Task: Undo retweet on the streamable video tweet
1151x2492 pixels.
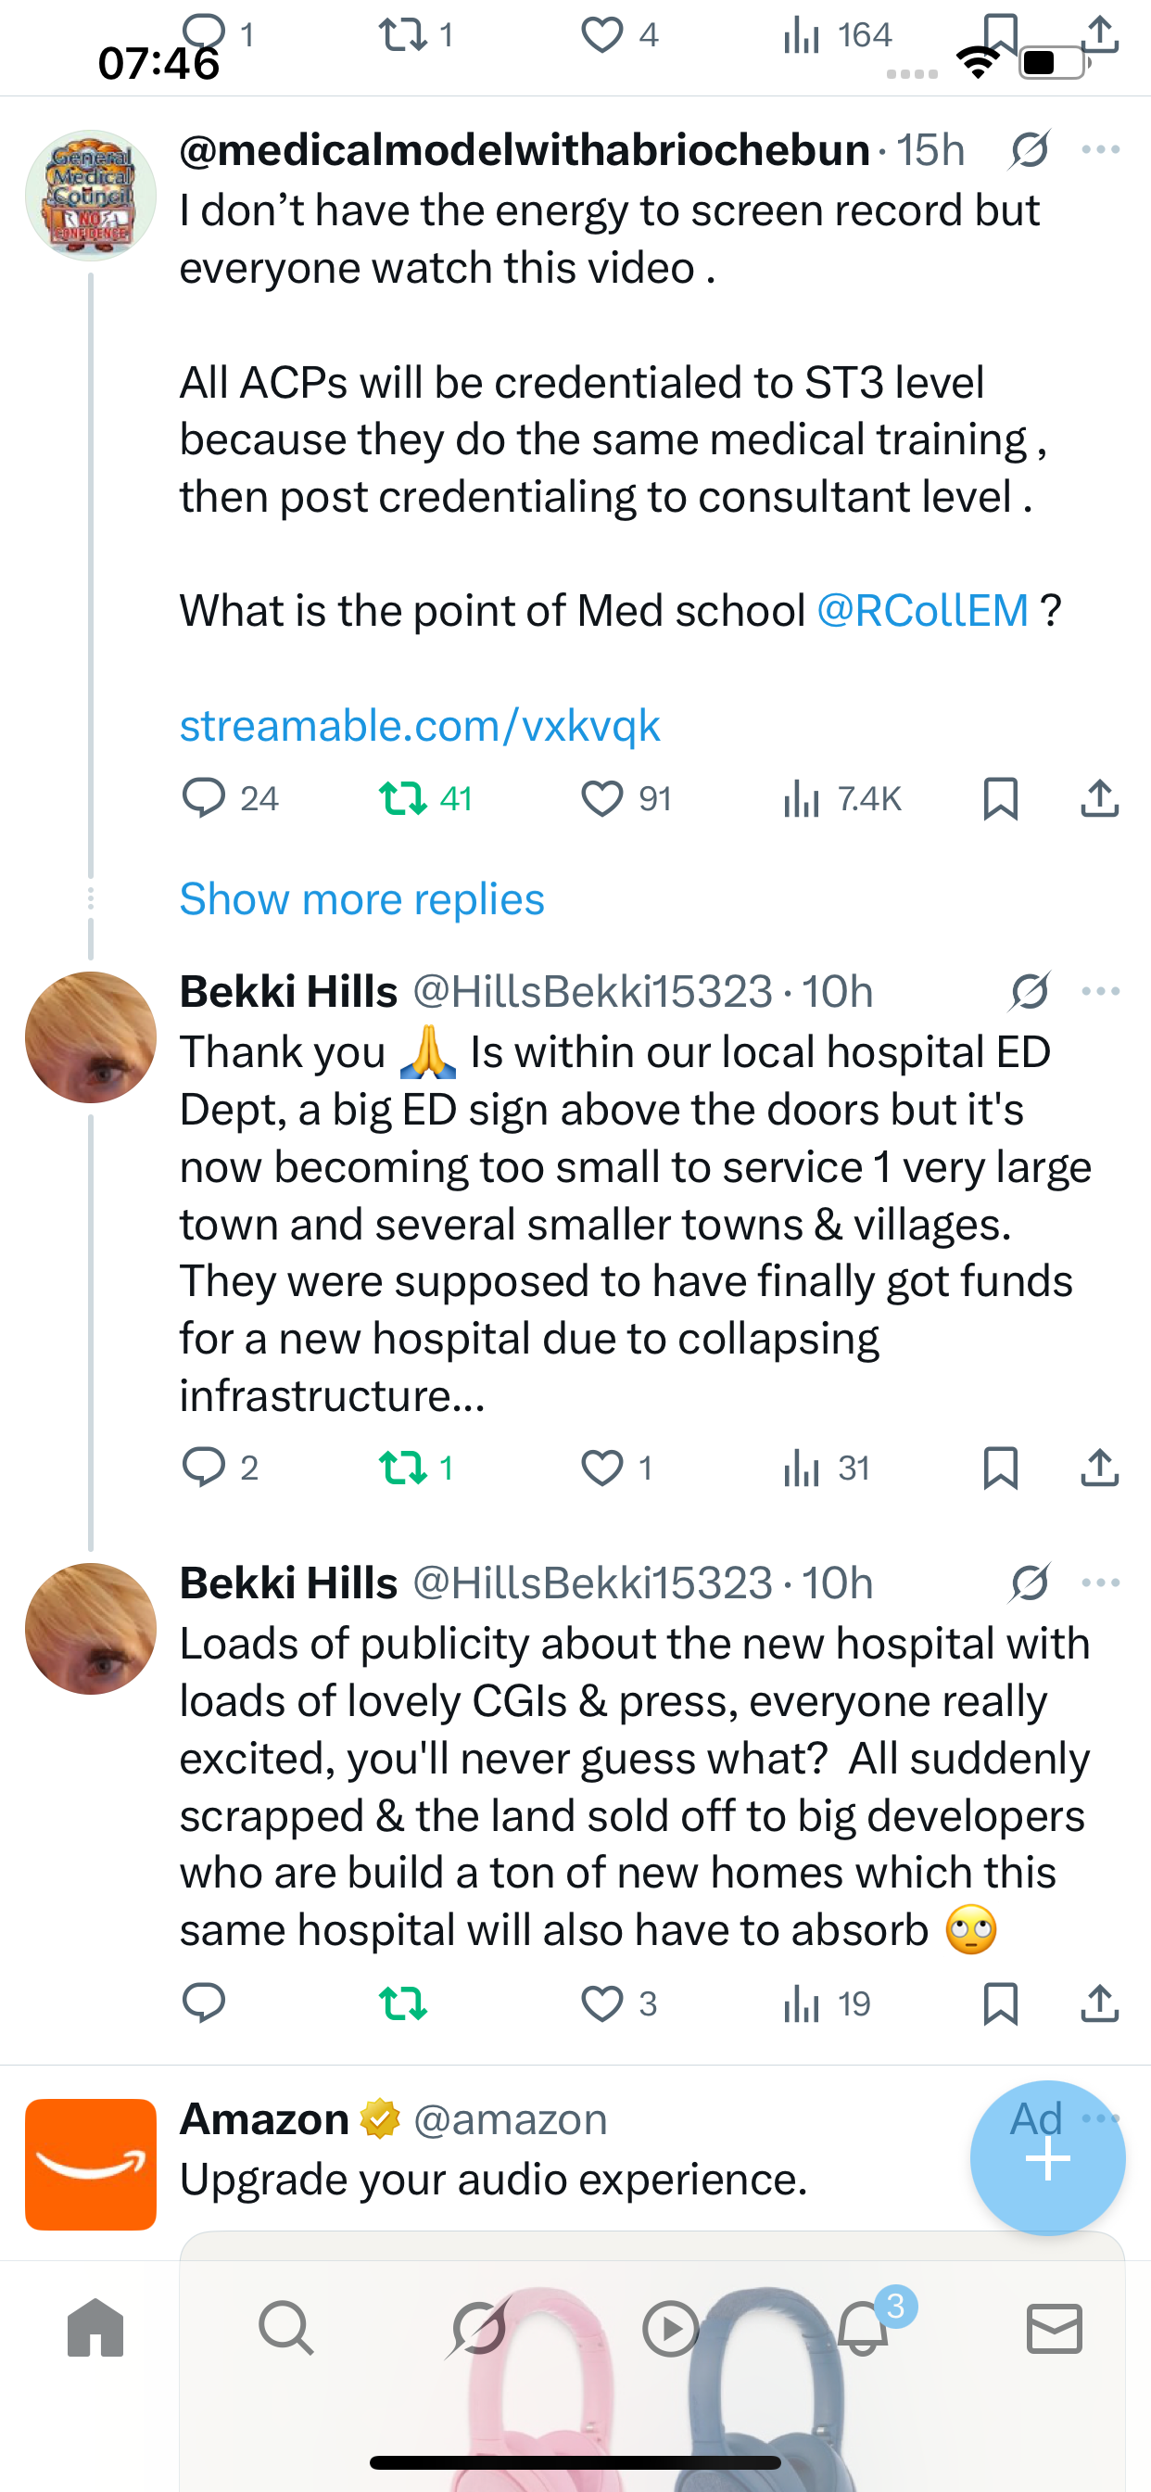Action: [402, 799]
